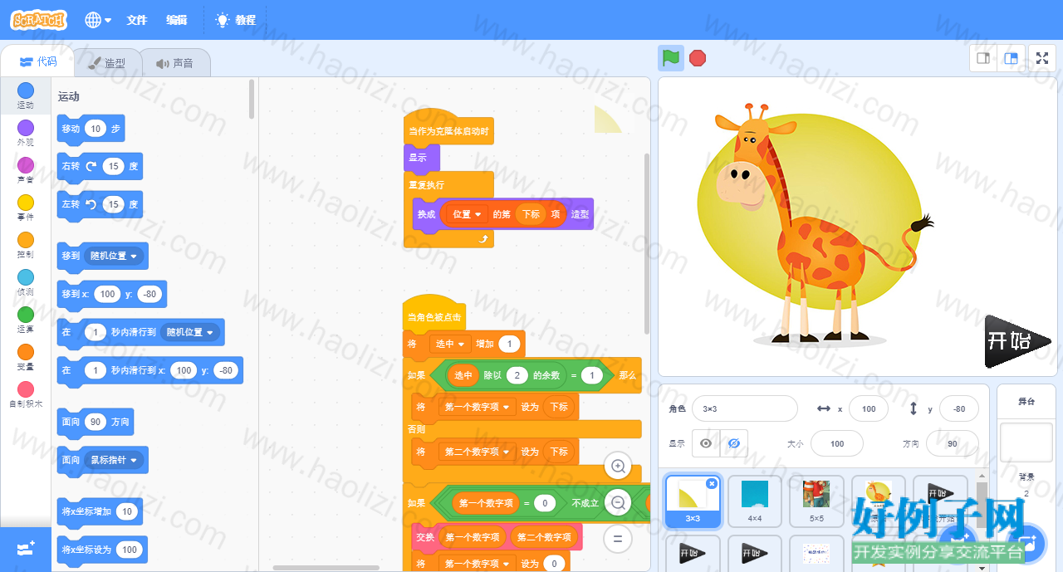The width and height of the screenshot is (1063, 572).
Task: Open the 编辑 menu
Action: pyautogui.click(x=176, y=20)
